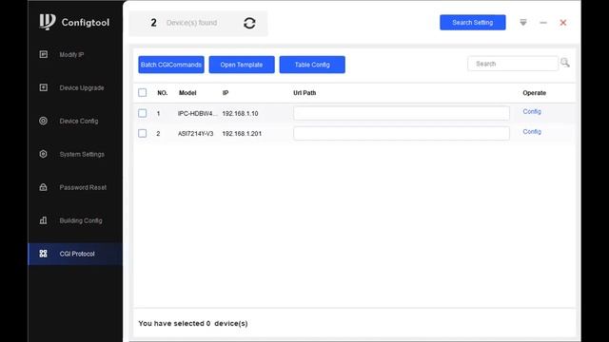The width and height of the screenshot is (609, 342).
Task: Open Config link for IPC-HDBW4 device
Action: [532, 112]
